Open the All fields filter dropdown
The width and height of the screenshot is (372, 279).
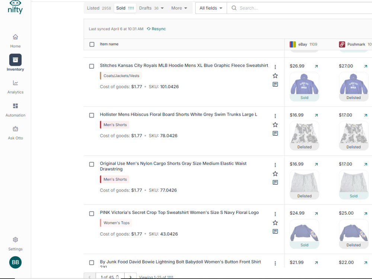point(211,8)
